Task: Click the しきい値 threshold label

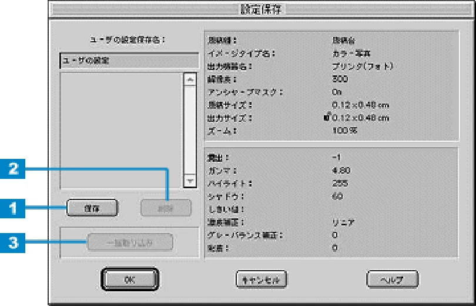Action: 226,209
